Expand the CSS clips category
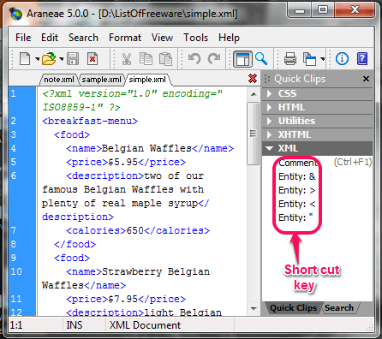The width and height of the screenshot is (382, 339). (x=317, y=93)
